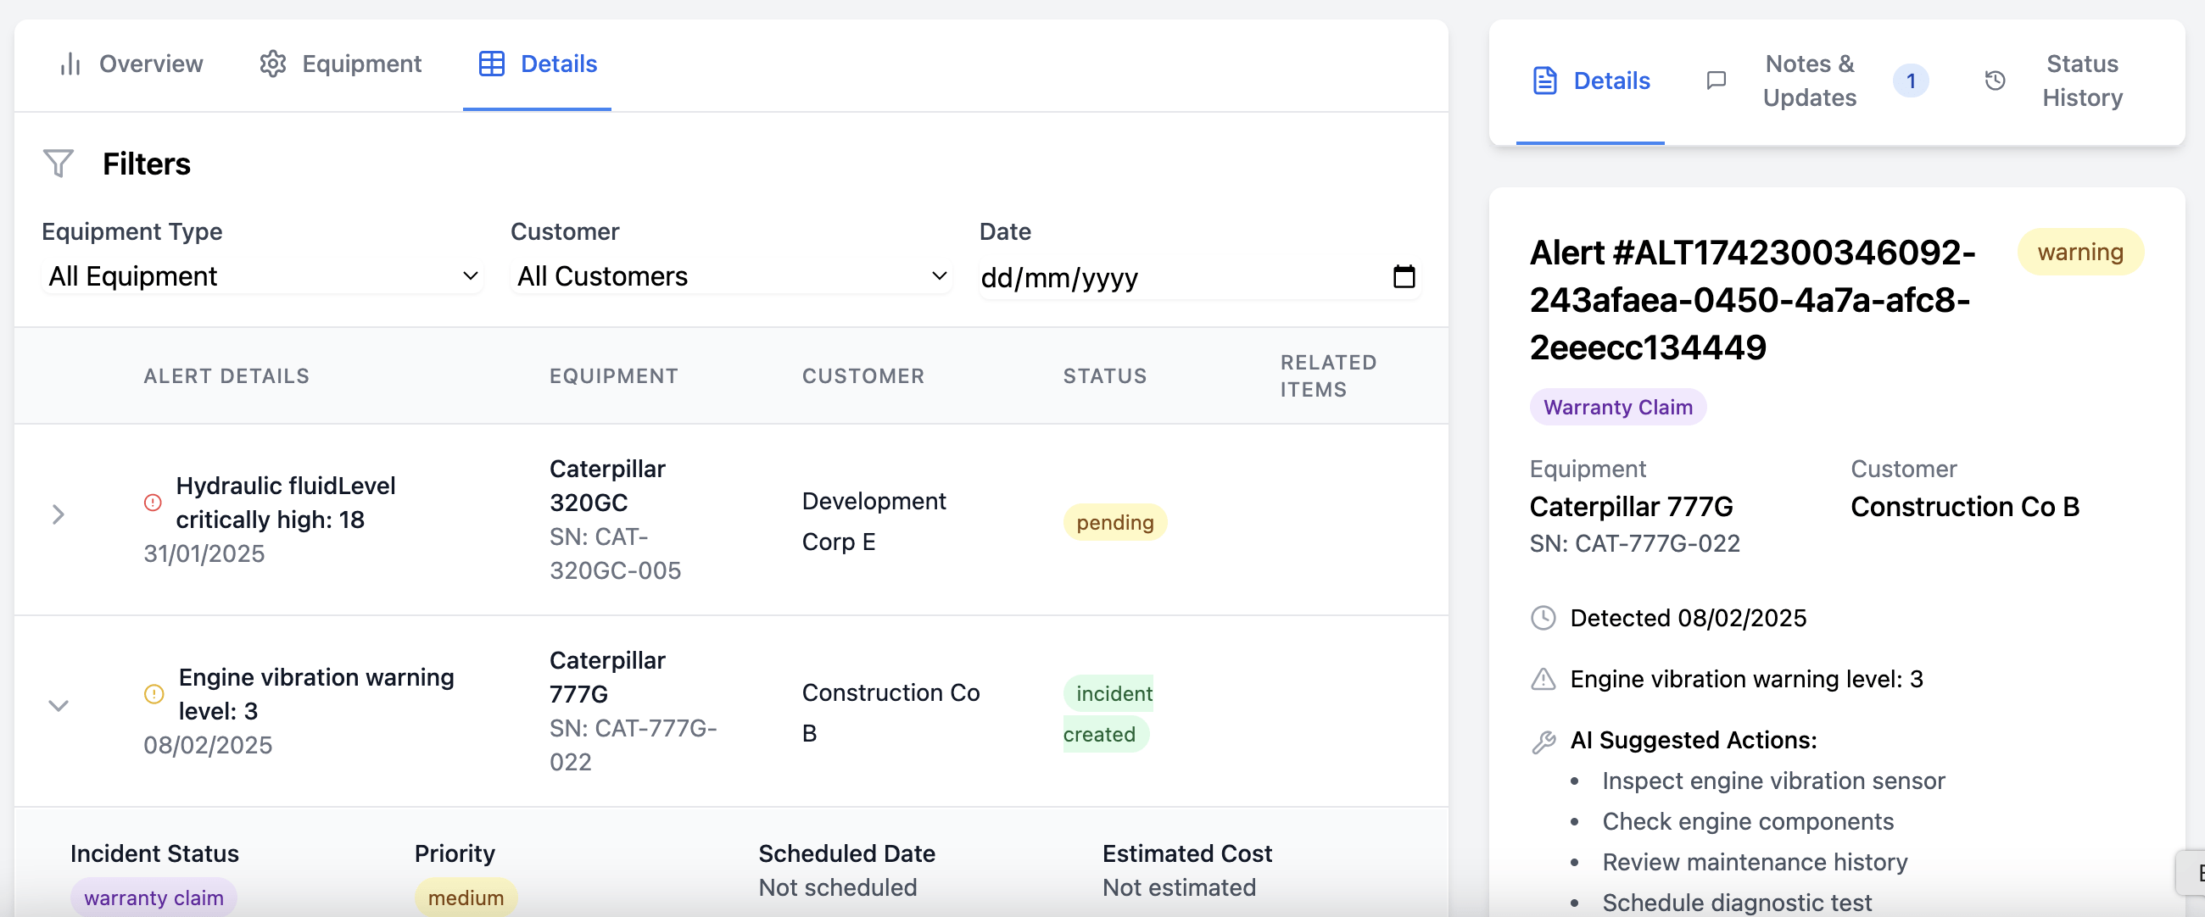Screen dimensions: 2205x917
Task: Click inside the dd/mm/yyyy date field
Action: (1113, 276)
